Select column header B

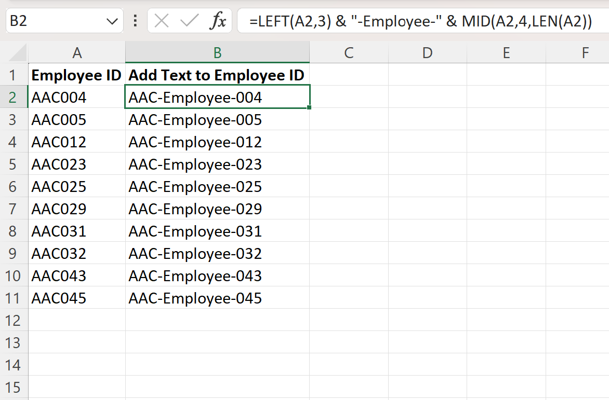point(217,52)
